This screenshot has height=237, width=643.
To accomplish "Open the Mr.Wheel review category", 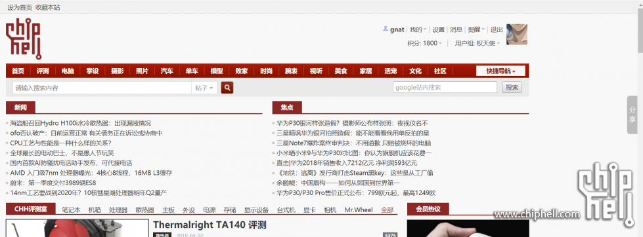I will 359,210.
